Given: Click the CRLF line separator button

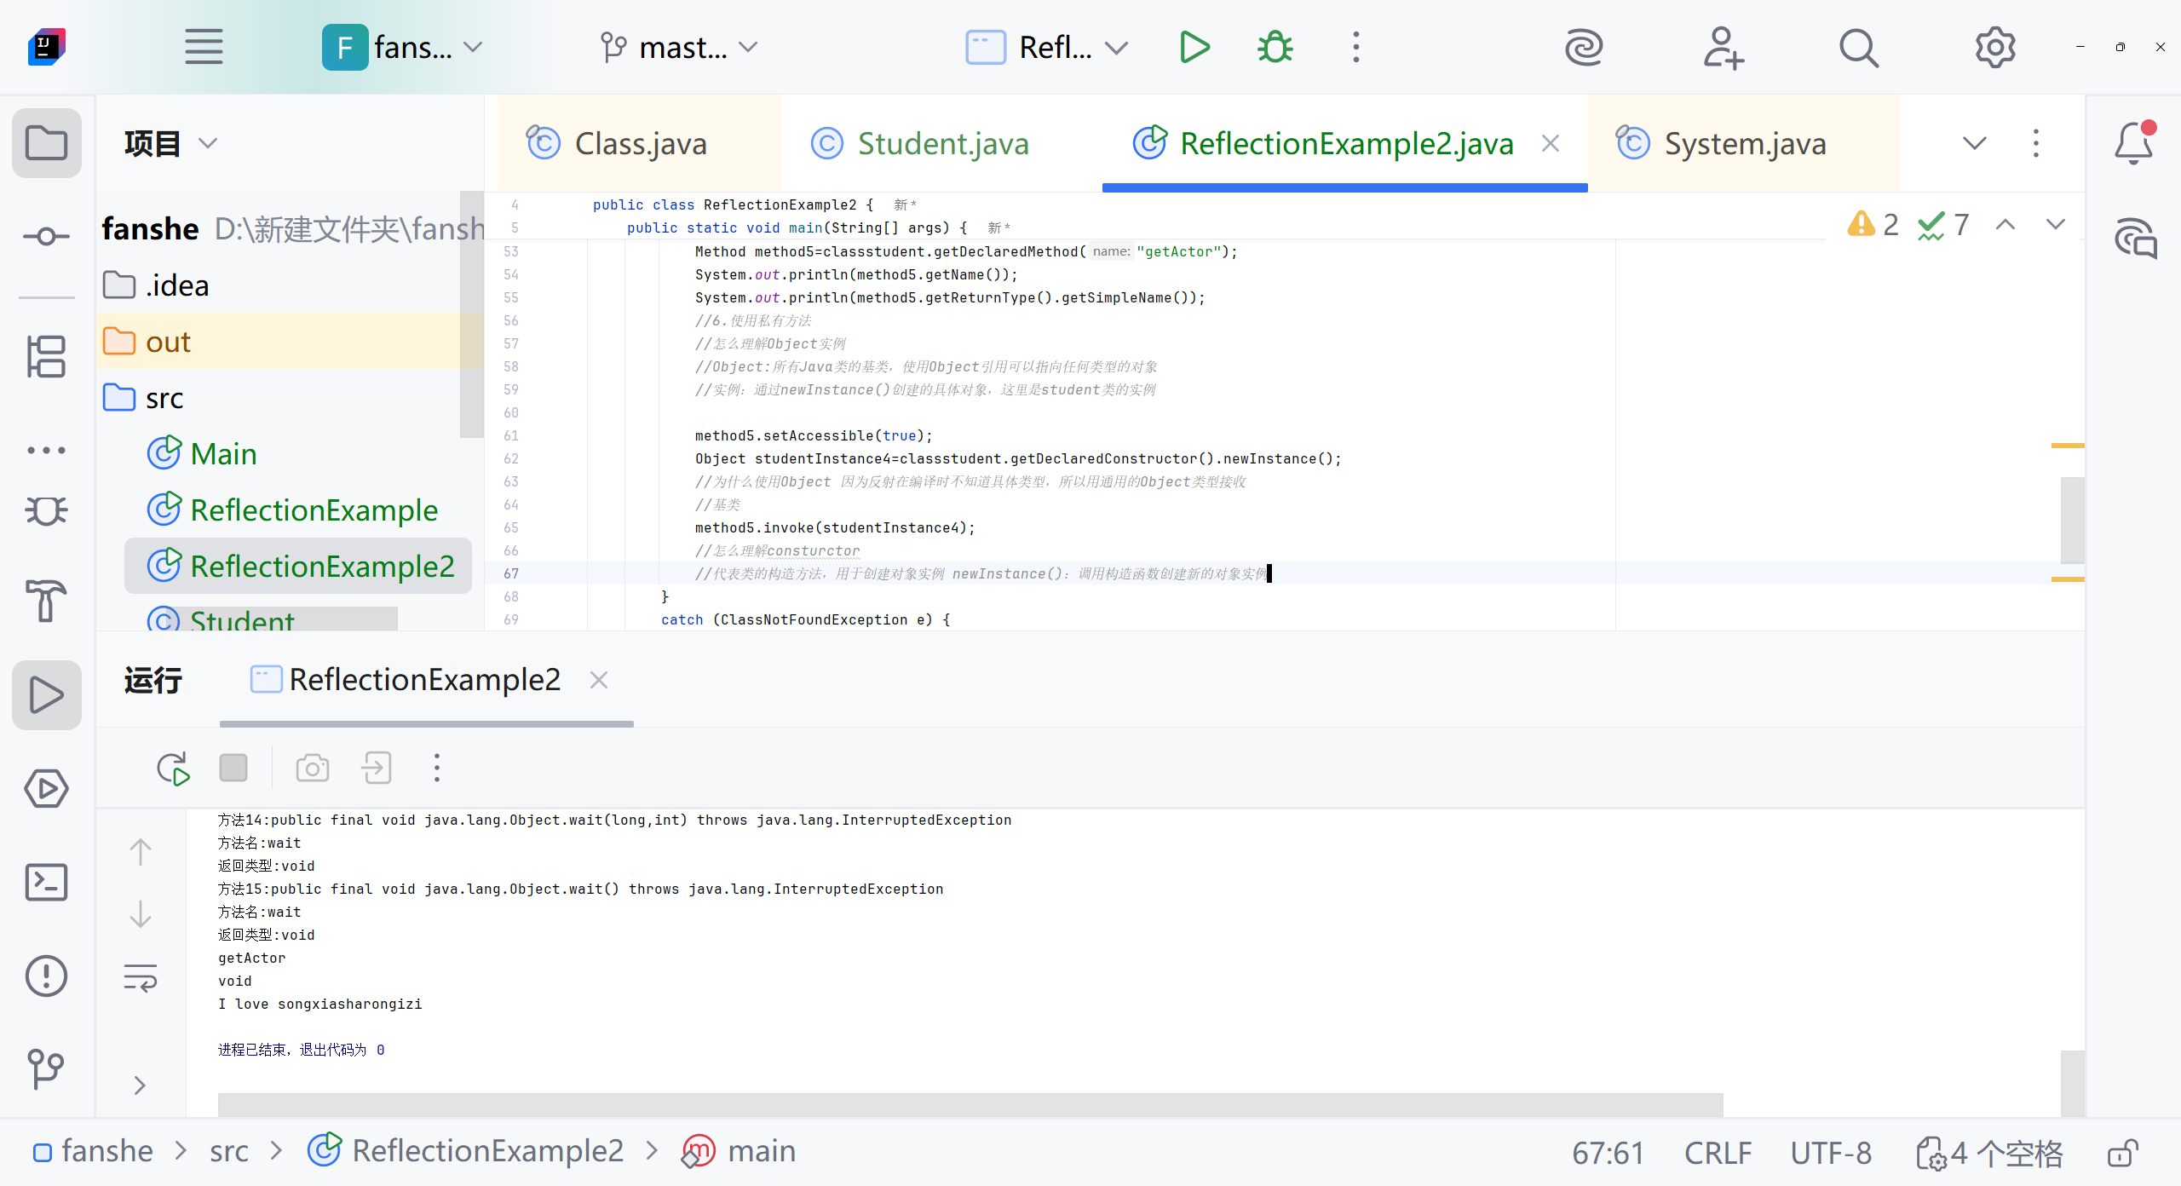Looking at the screenshot, I should pos(1718,1153).
